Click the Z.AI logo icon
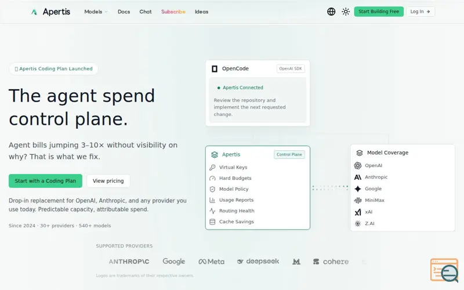 point(358,223)
